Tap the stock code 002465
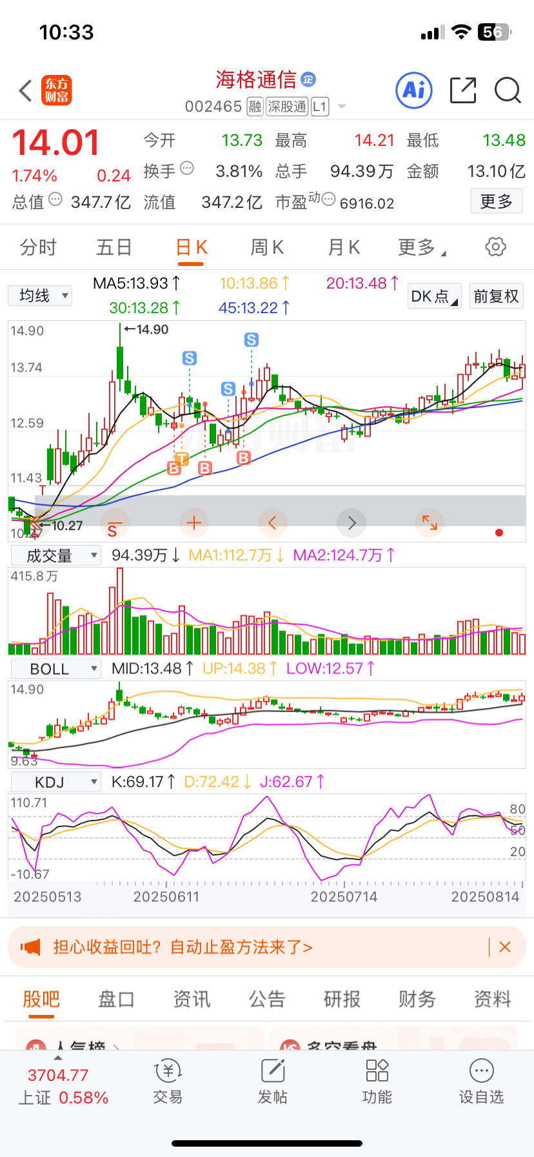Screen dimensions: 534x1157 click(213, 107)
